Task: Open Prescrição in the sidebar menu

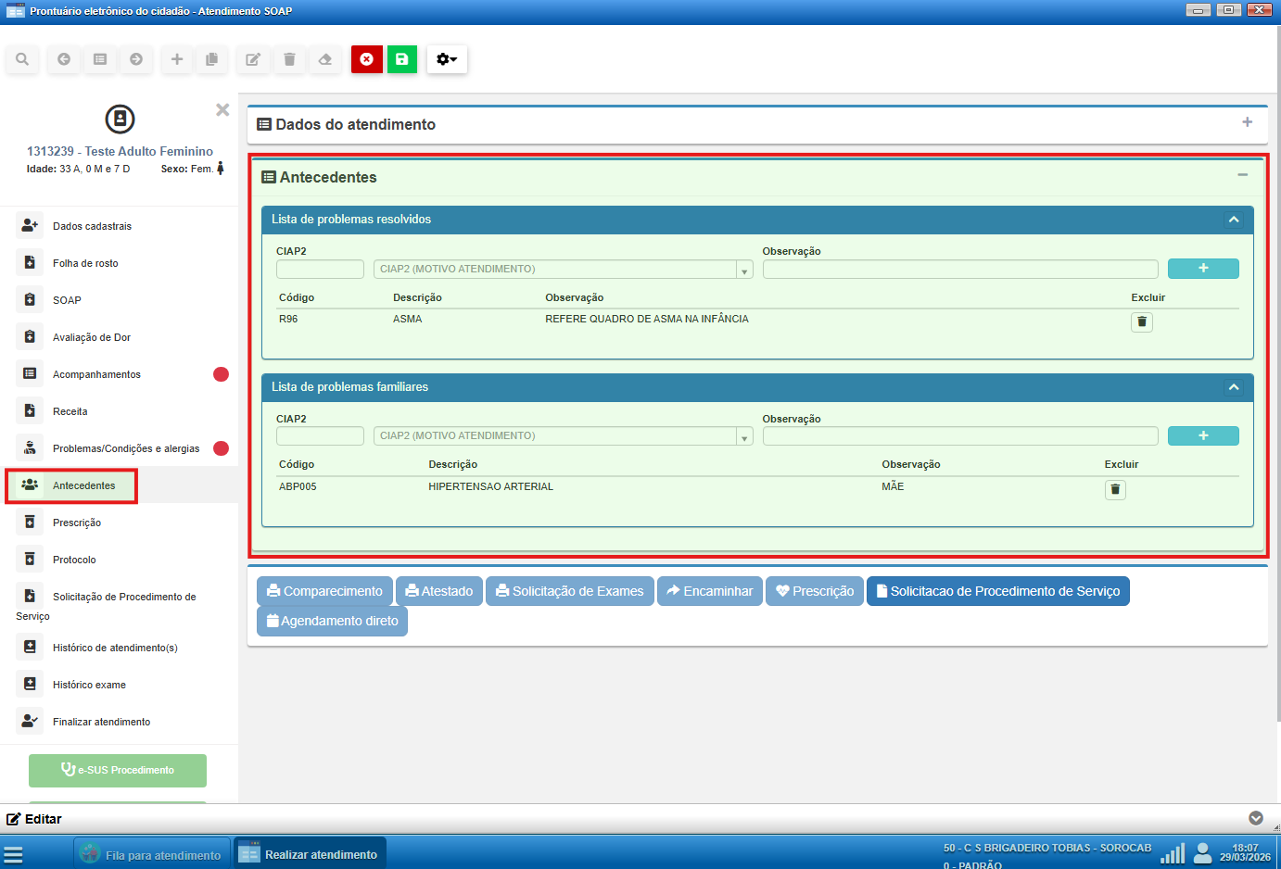Action: click(77, 523)
